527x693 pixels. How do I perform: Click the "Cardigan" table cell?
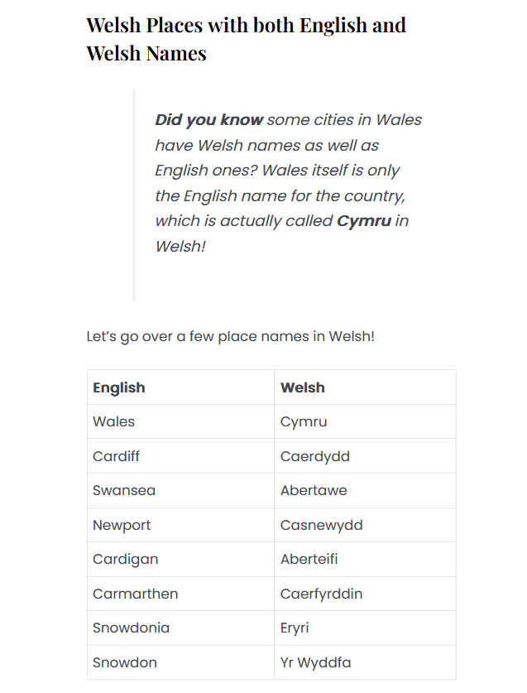click(125, 559)
